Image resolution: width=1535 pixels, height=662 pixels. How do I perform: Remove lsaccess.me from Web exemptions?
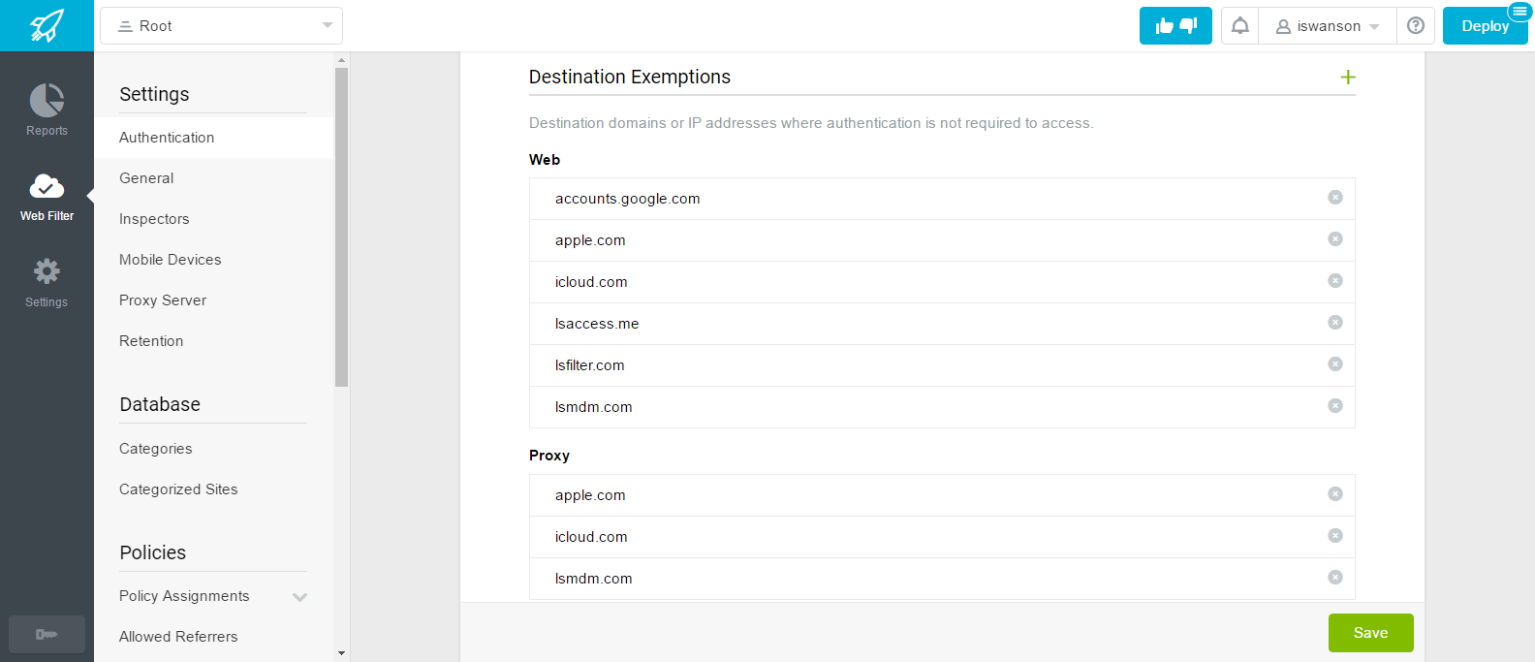(1334, 323)
